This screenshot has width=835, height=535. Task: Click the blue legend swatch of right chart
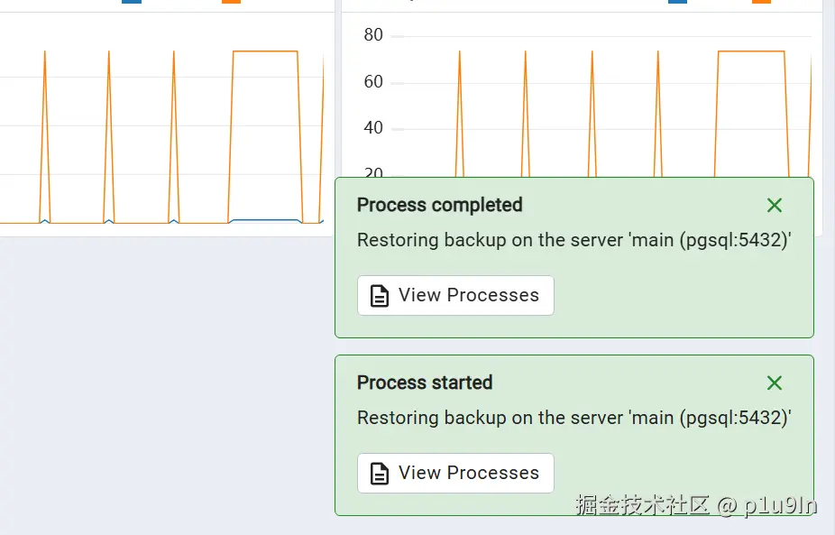[677, 2]
